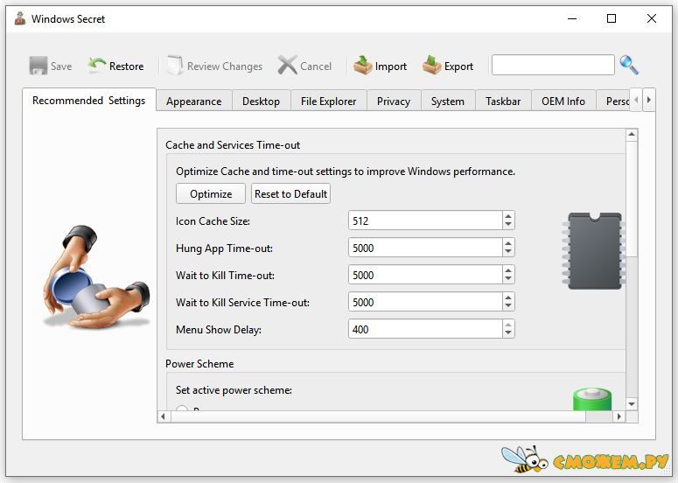Click the 'Power Scheme' heading
678x483 pixels.
[199, 364]
